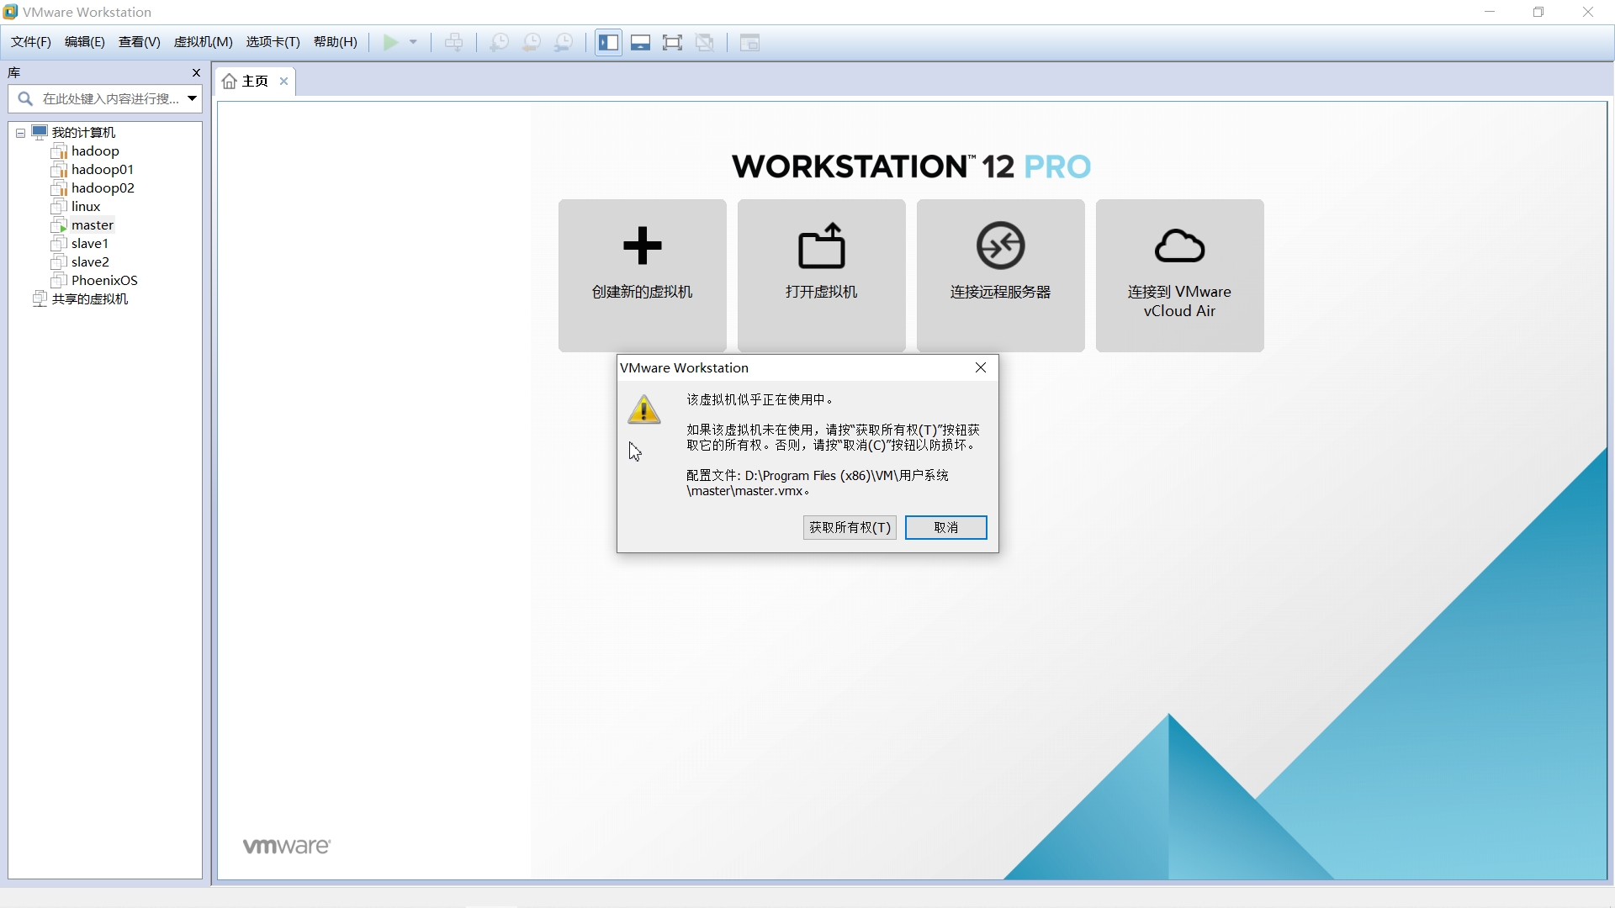This screenshot has height=908, width=1615.
Task: Select the slave1 virtual machine
Action: (90, 244)
